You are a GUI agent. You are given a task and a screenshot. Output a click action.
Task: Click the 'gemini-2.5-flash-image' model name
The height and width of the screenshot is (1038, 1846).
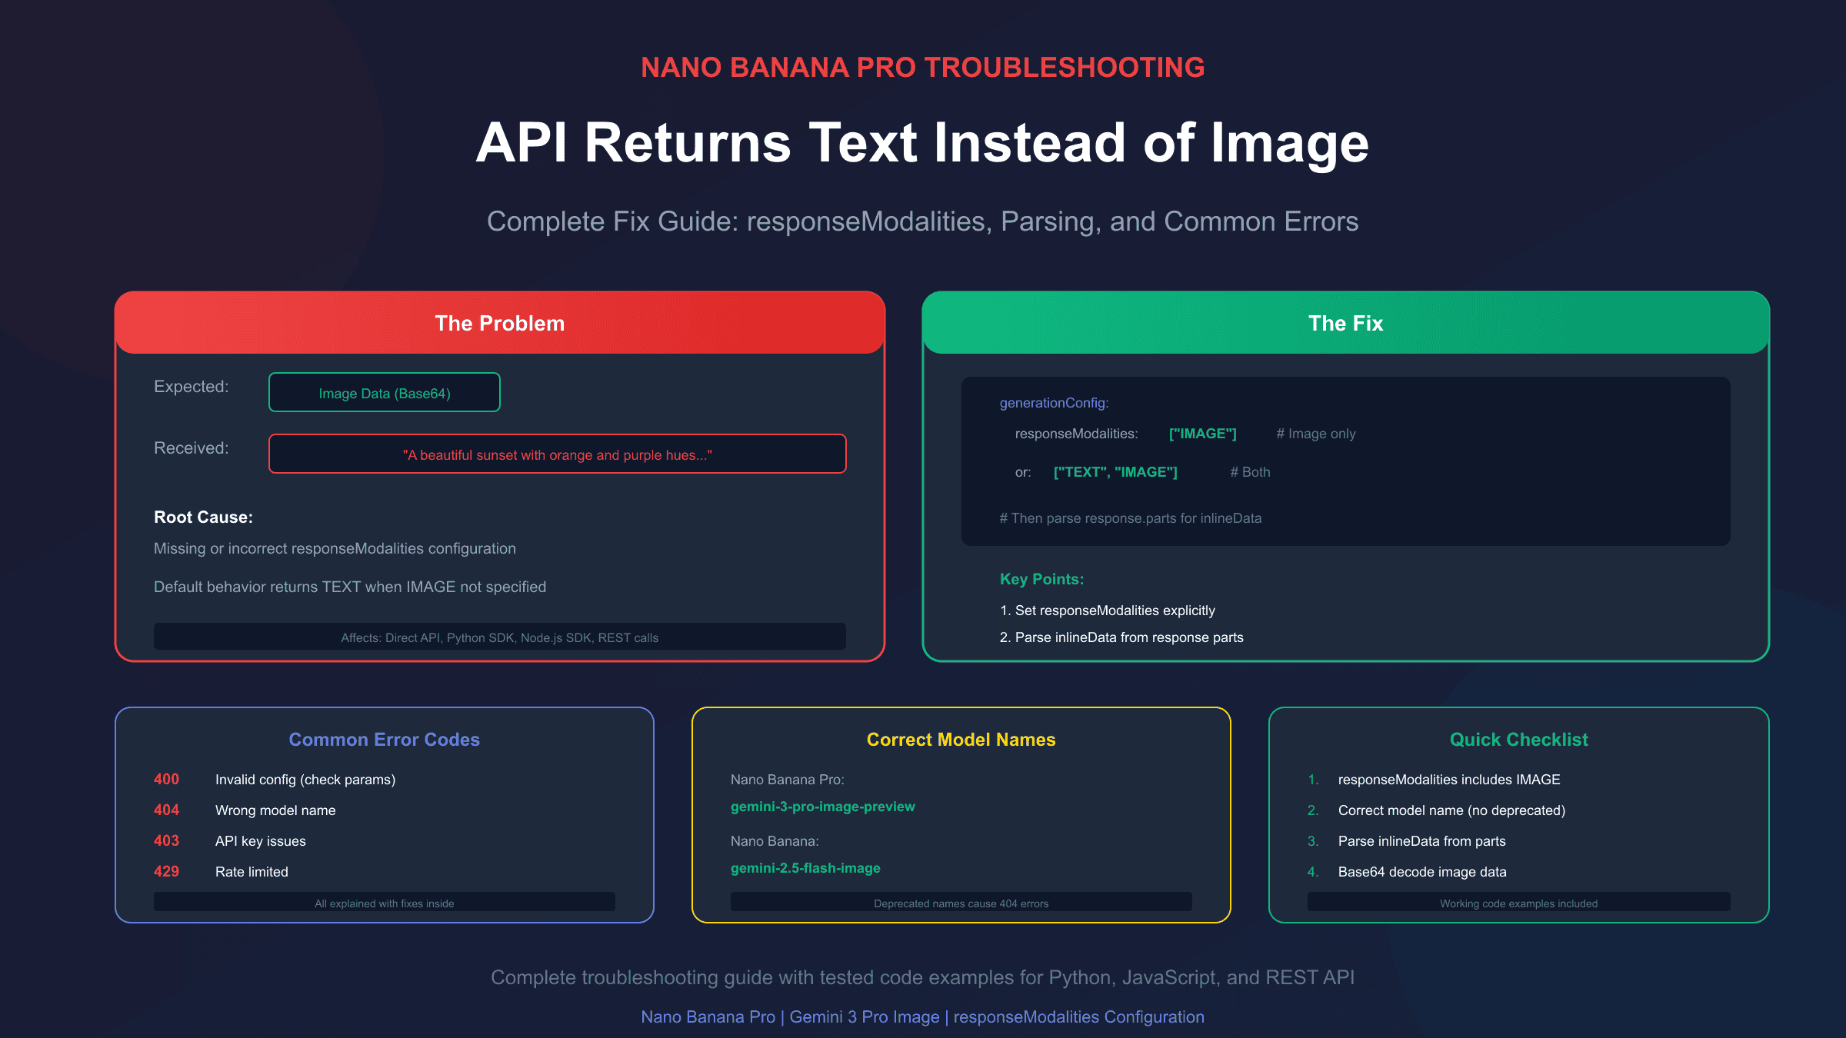tap(805, 868)
